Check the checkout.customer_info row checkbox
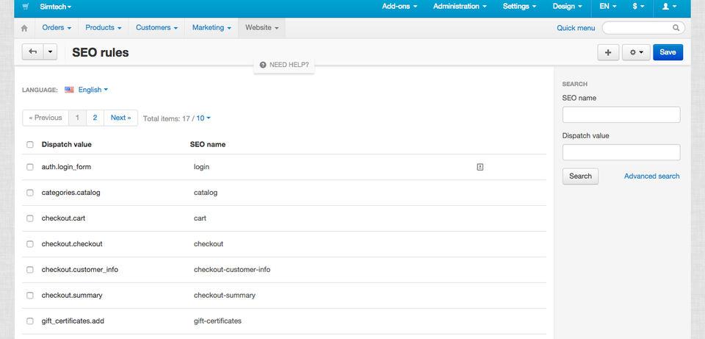This screenshot has height=339, width=705. 29,270
